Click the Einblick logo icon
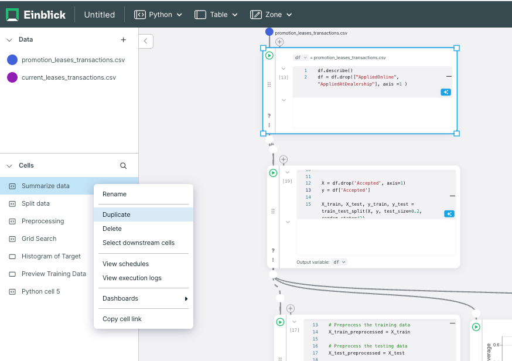The image size is (512, 361). tap(12, 15)
